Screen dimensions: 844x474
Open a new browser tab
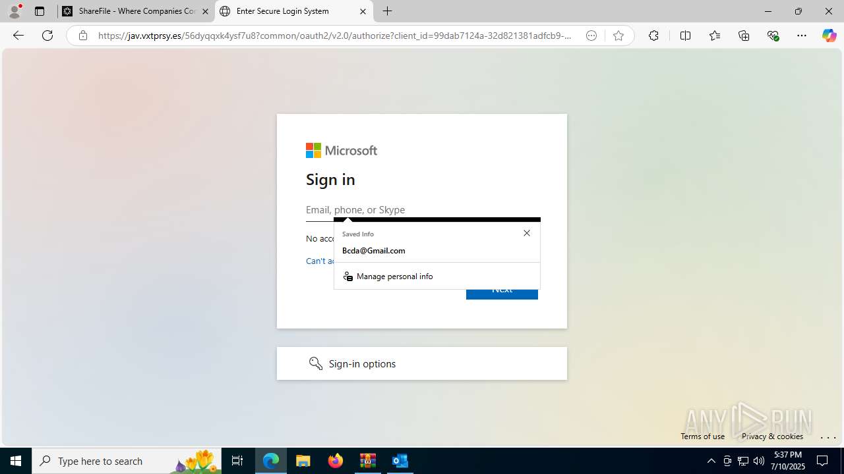[x=388, y=11]
